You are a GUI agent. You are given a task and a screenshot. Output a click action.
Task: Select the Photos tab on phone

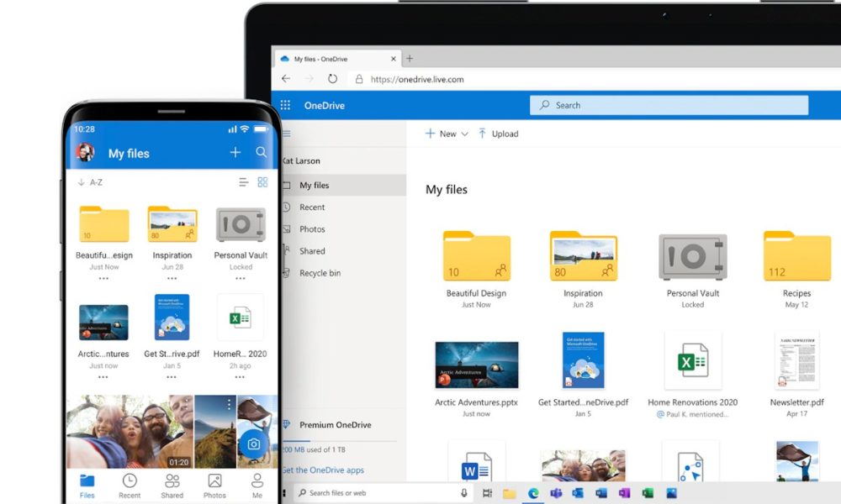tap(214, 486)
